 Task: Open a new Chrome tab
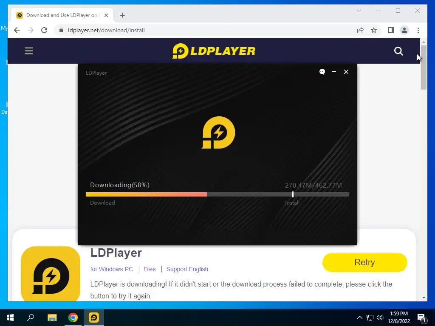coord(122,15)
